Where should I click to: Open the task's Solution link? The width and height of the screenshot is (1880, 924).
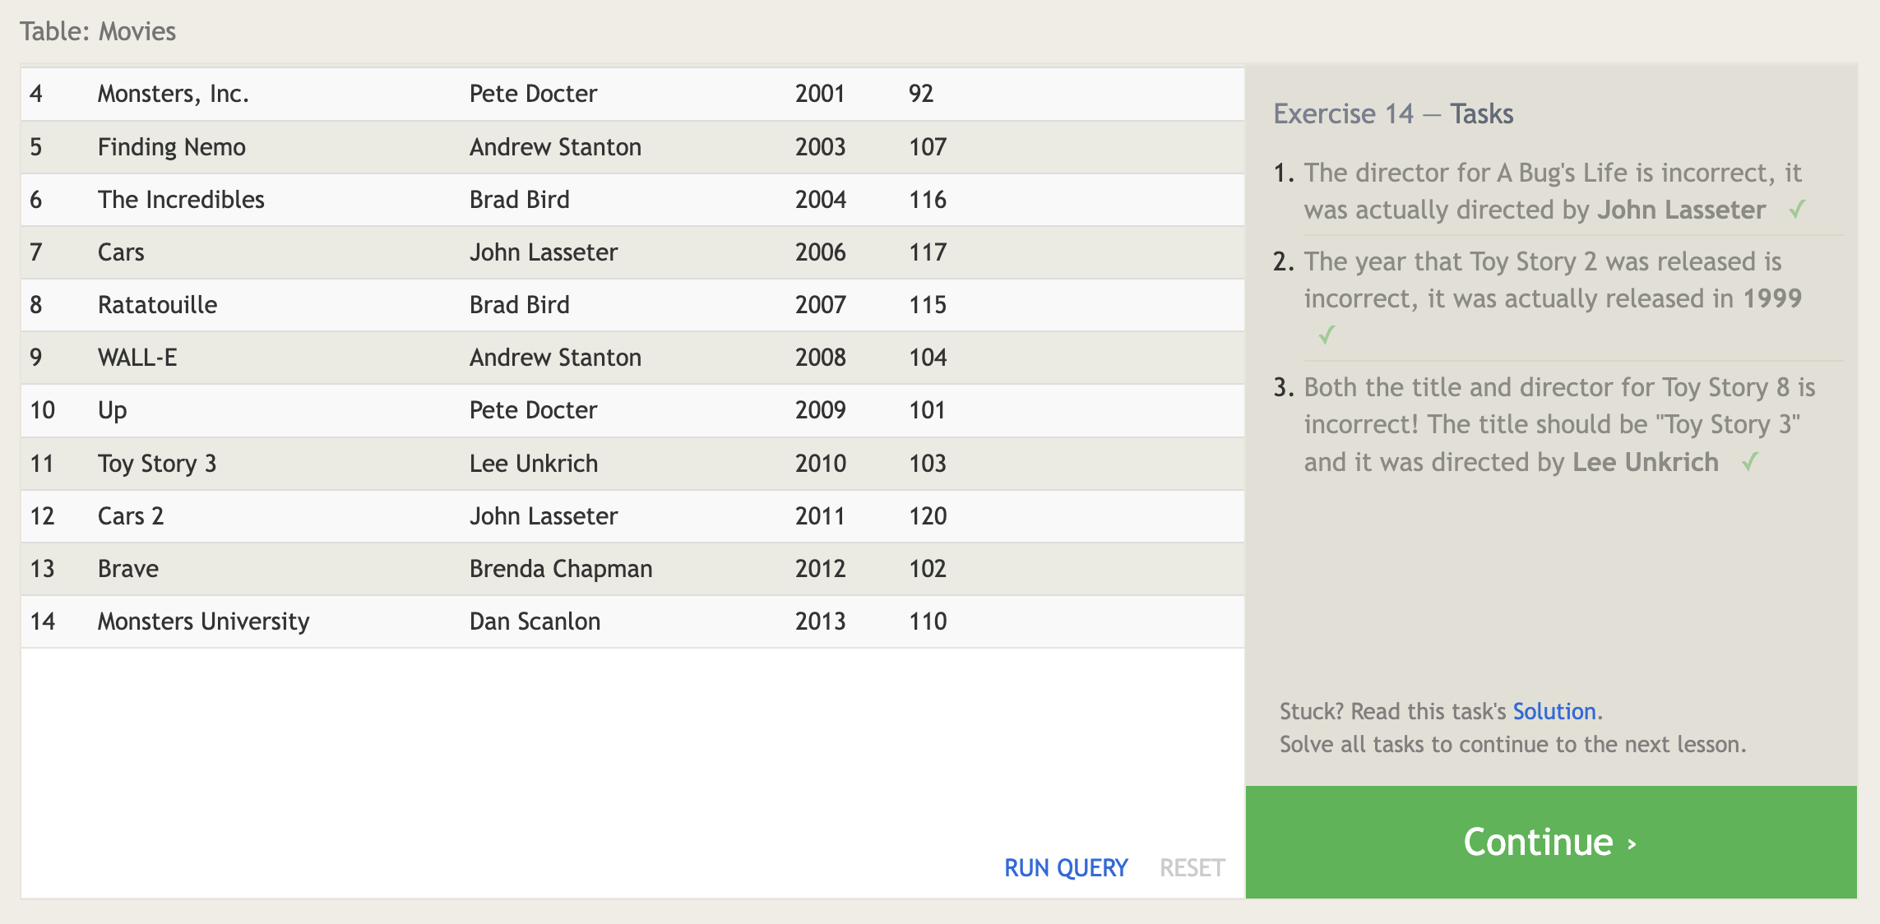pos(1554,711)
